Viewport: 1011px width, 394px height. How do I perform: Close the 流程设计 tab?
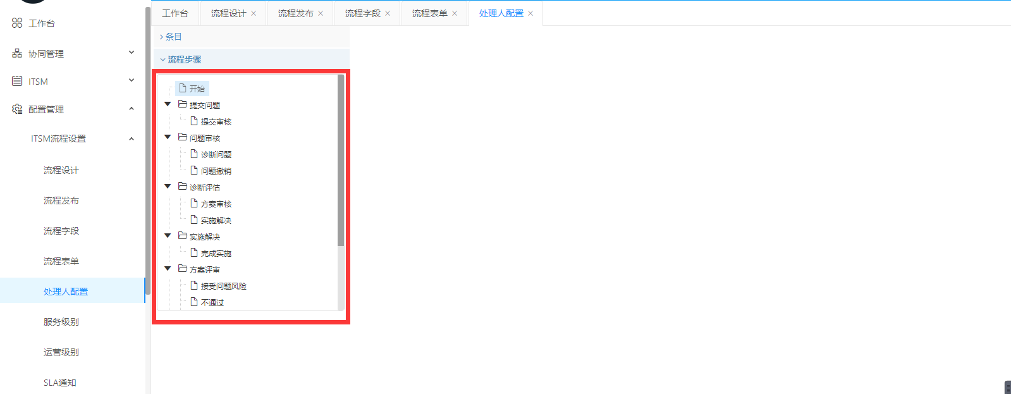tap(254, 13)
